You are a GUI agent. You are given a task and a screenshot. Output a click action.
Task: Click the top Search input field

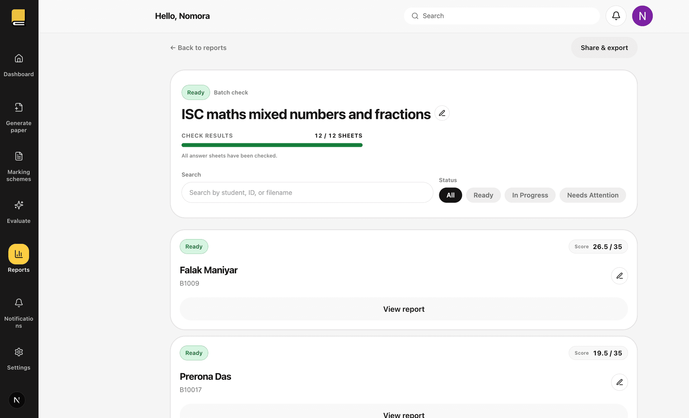point(502,16)
